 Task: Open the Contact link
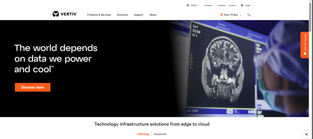point(232,5)
